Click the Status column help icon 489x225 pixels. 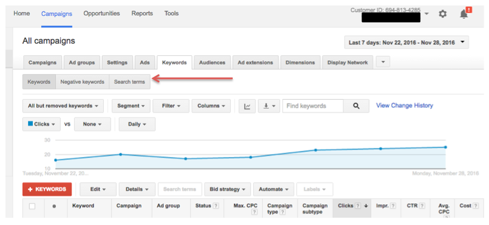(x=216, y=206)
